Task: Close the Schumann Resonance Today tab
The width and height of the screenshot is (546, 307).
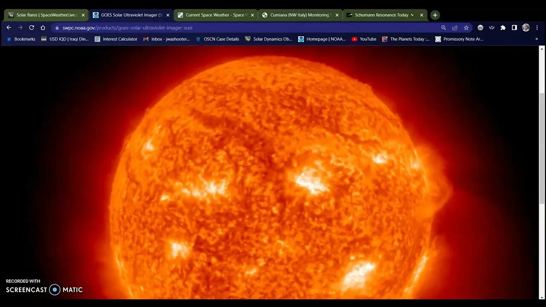Action: point(421,15)
